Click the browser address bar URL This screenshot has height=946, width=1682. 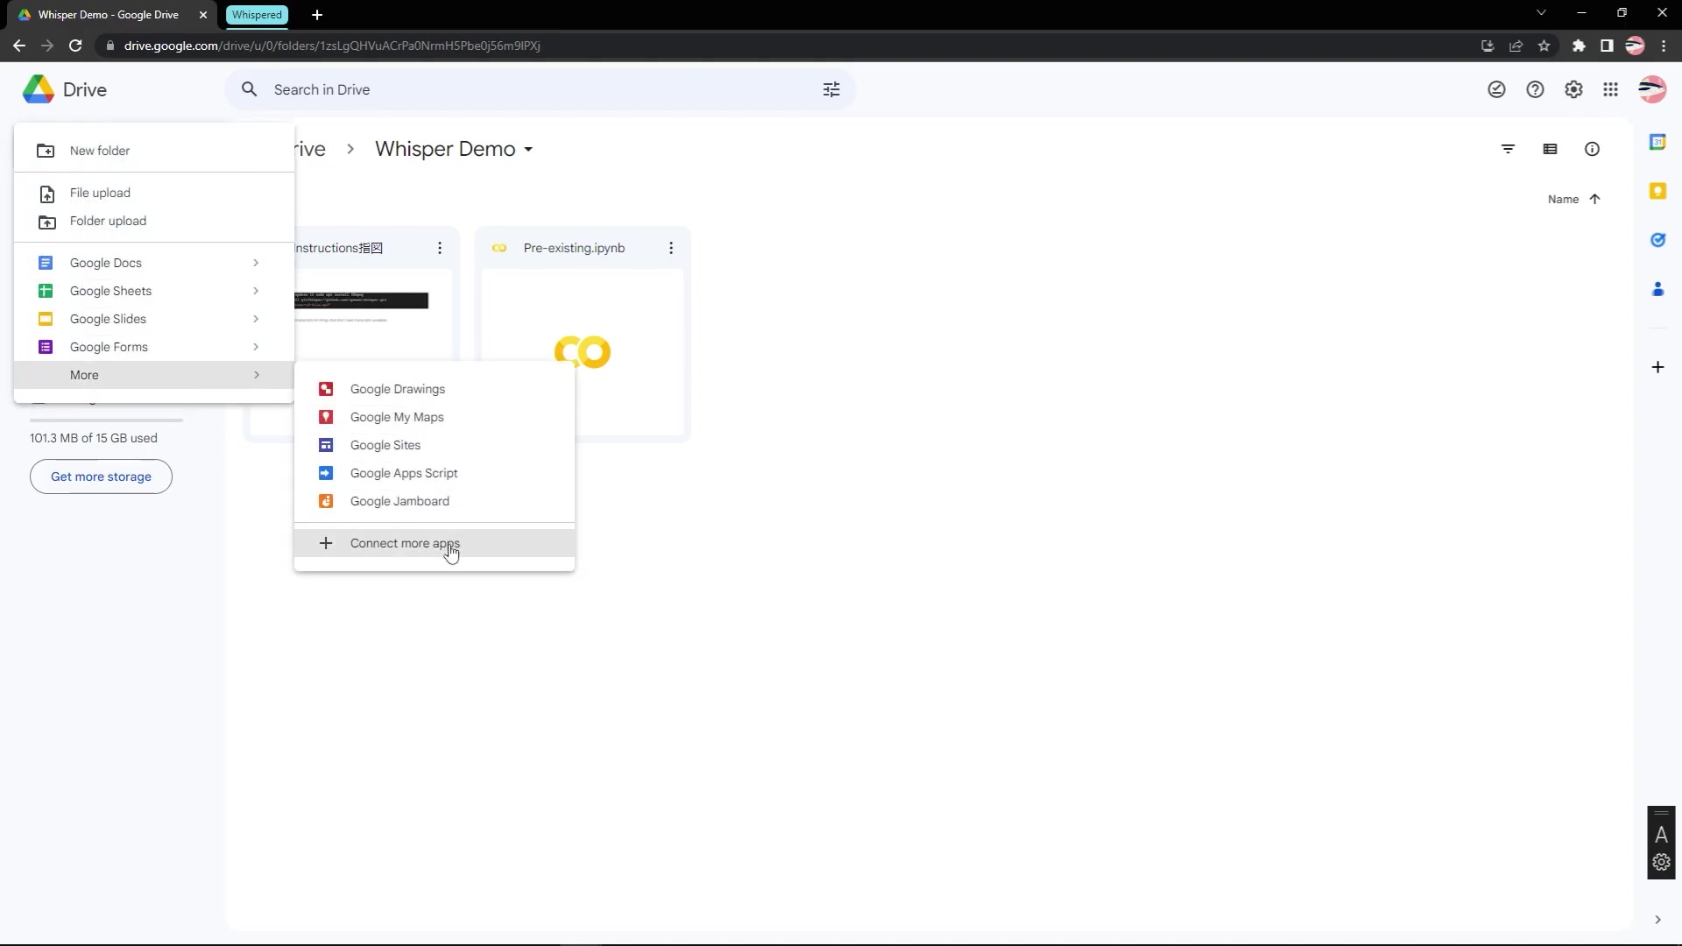332,46
